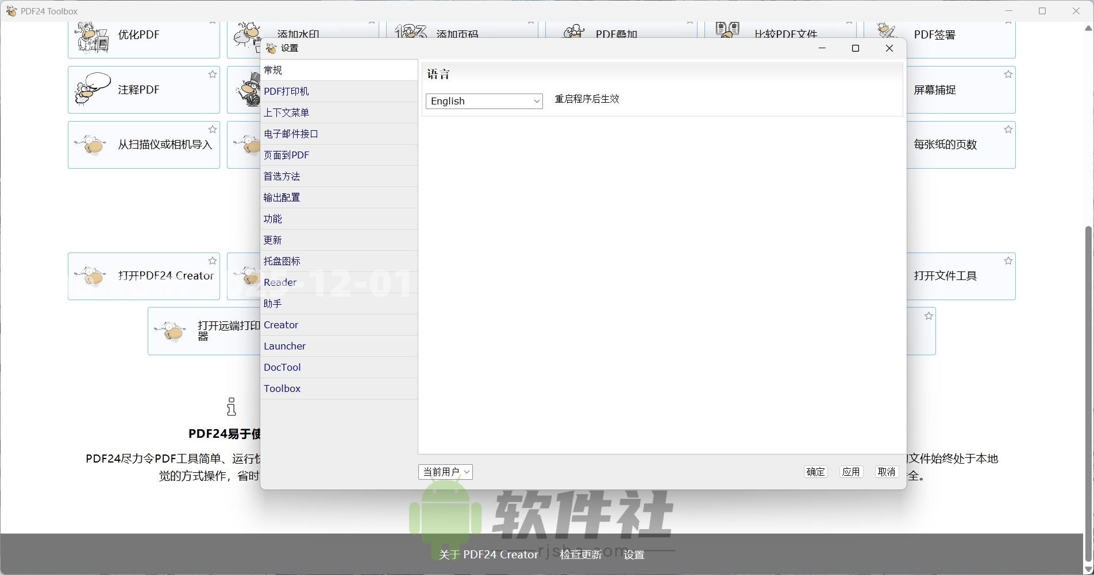1094x575 pixels.
Task: Toggle favorite star on 屏幕捕捉 card
Action: 1008,75
